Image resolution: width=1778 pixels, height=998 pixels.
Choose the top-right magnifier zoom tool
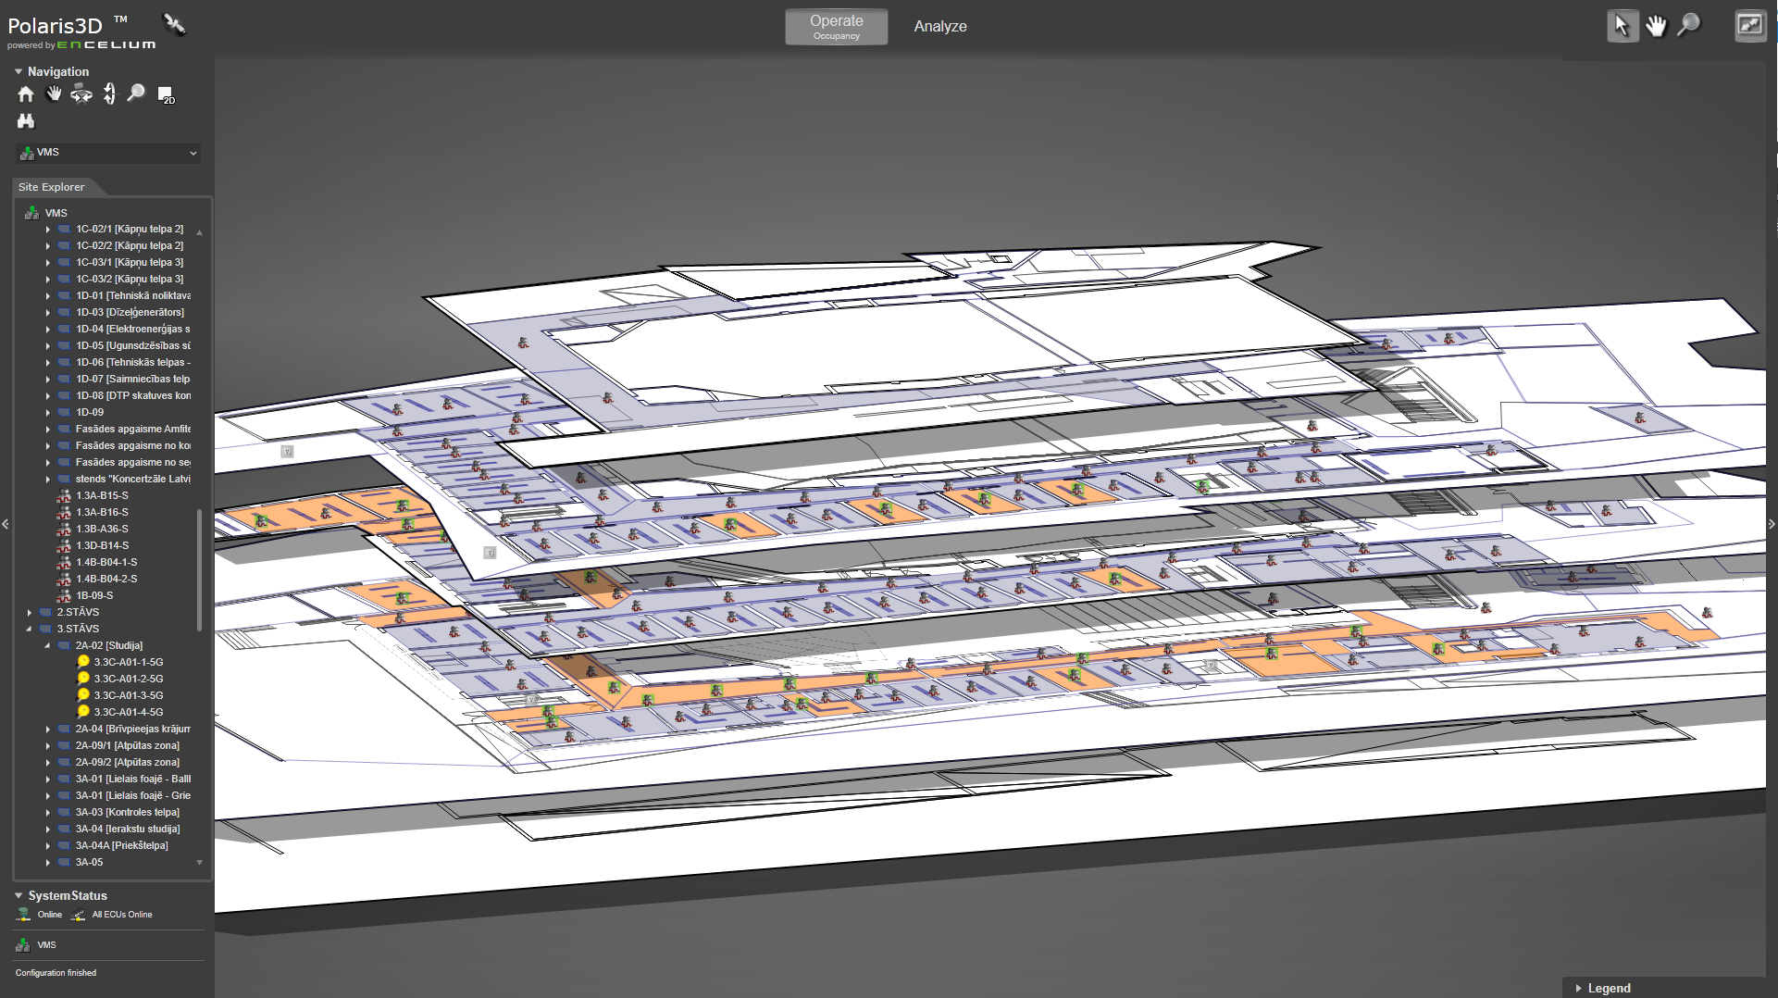[1689, 26]
